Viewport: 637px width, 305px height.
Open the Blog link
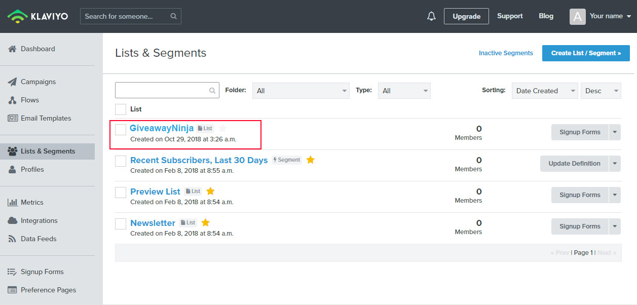[x=546, y=16]
